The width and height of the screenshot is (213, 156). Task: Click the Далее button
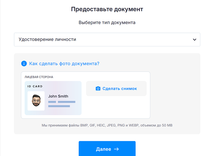pyautogui.click(x=107, y=149)
